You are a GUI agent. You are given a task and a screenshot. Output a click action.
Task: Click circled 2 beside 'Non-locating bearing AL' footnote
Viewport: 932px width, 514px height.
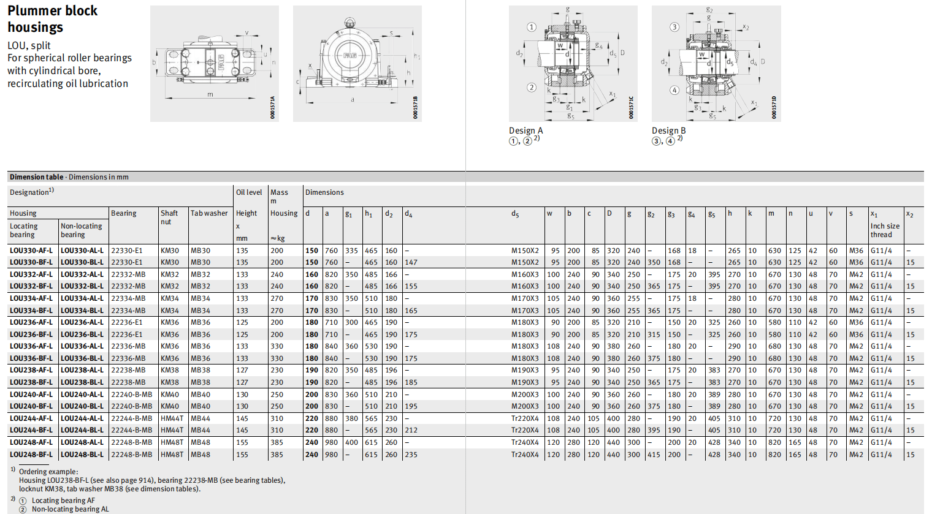[x=23, y=510]
